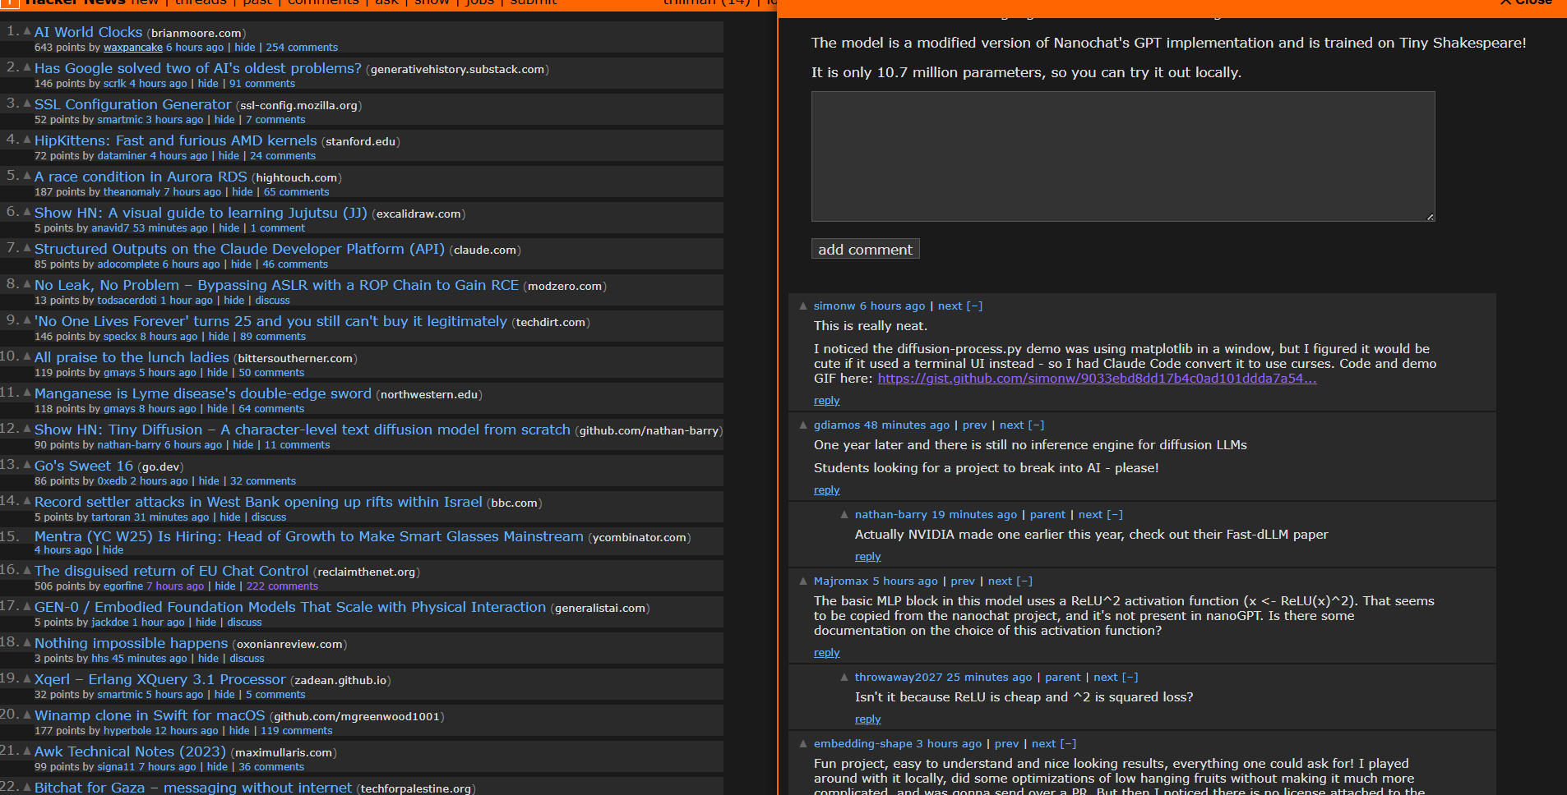Collapse embedding-shape's comment thread
This screenshot has height=795, width=1567.
(1068, 744)
